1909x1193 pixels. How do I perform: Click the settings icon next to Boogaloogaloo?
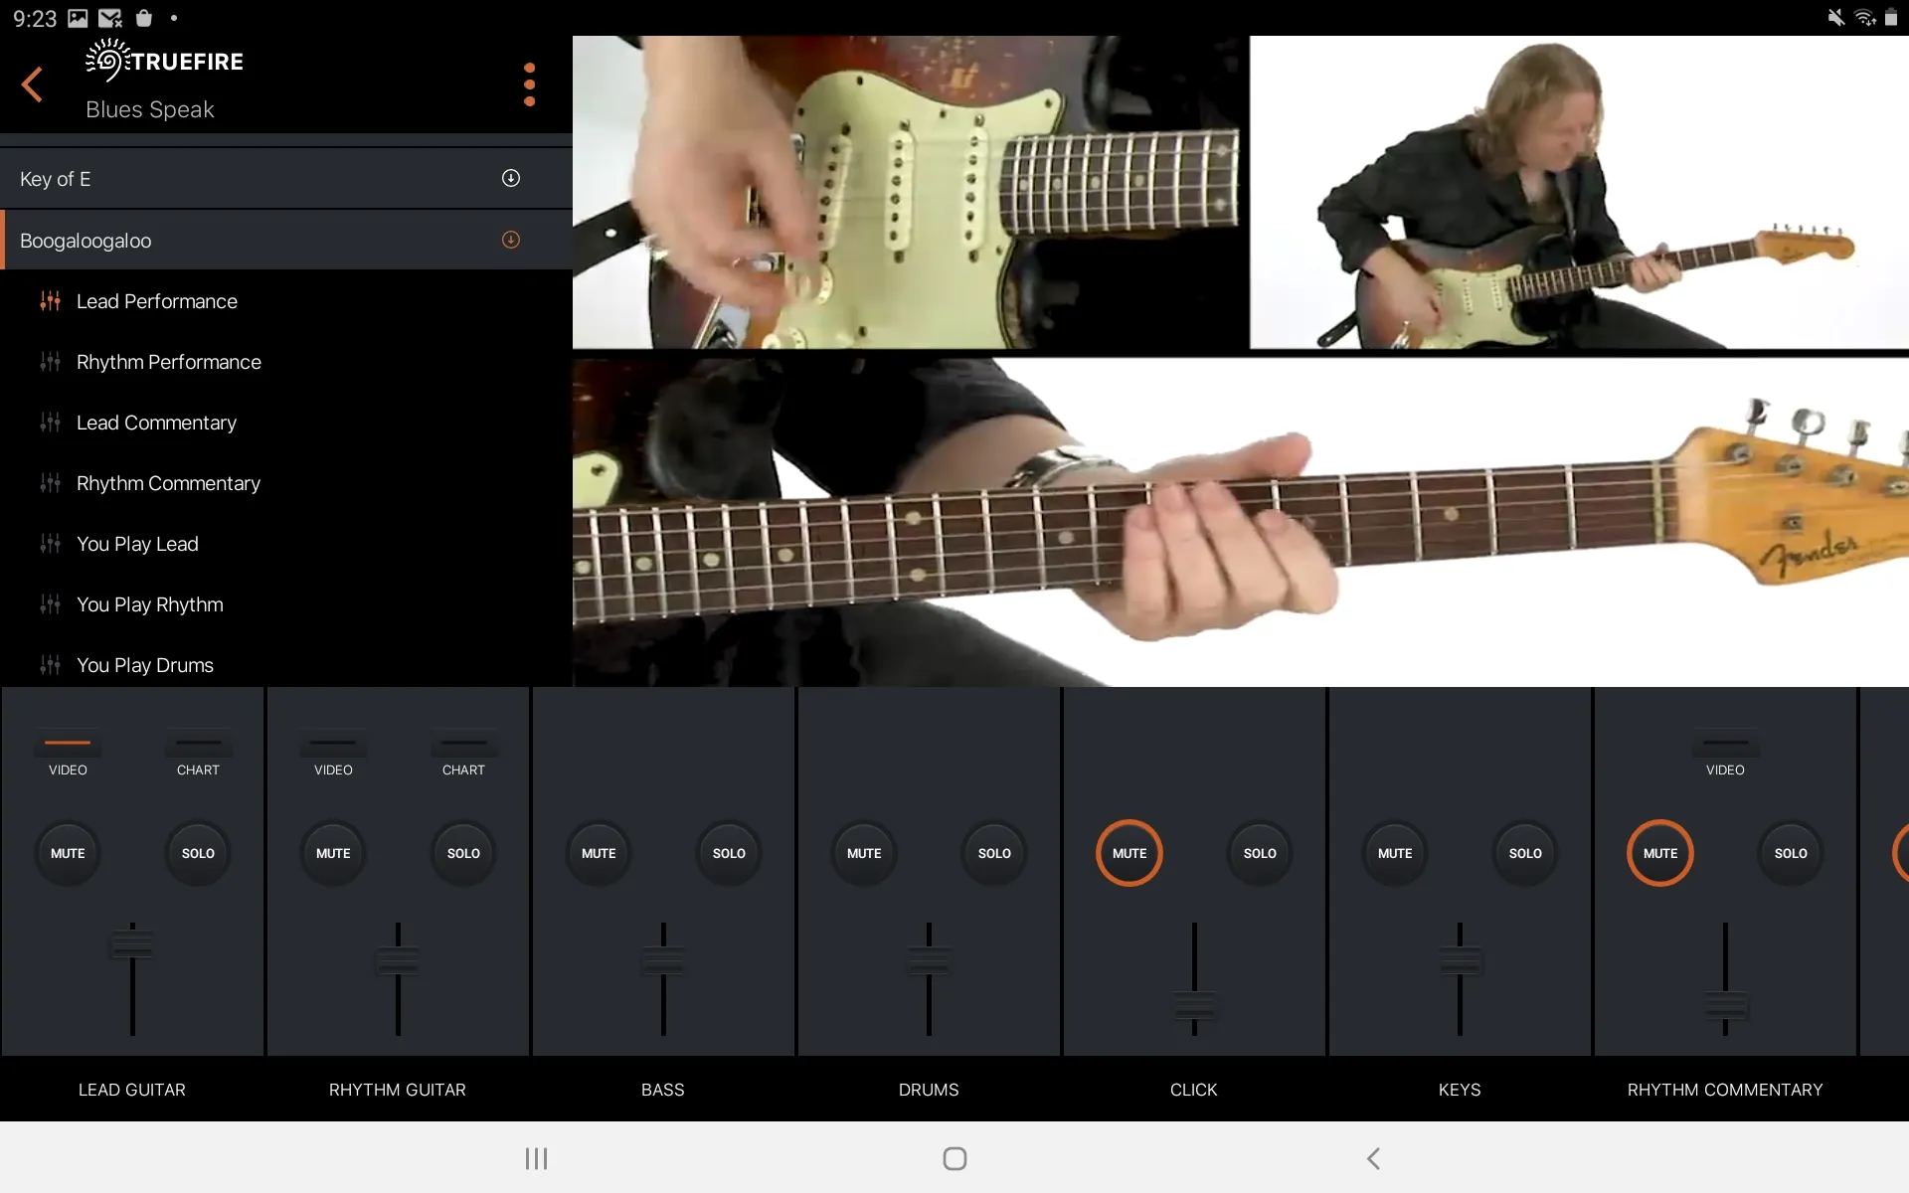[511, 240]
